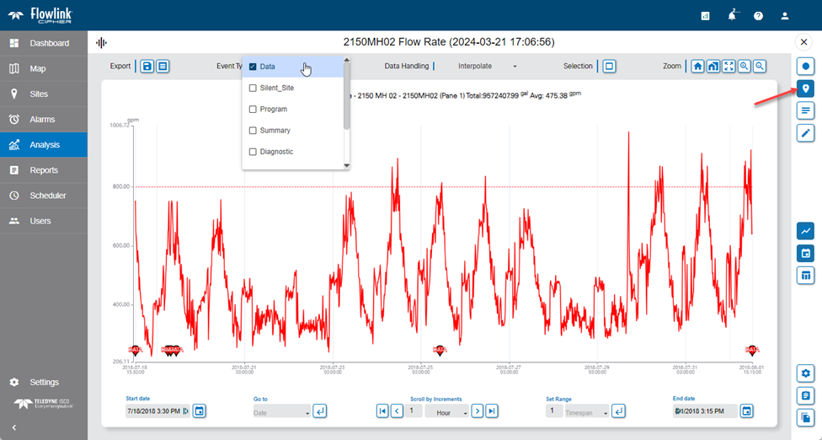Close the flow rate graph panel
This screenshot has height=440, width=822.
(803, 41)
